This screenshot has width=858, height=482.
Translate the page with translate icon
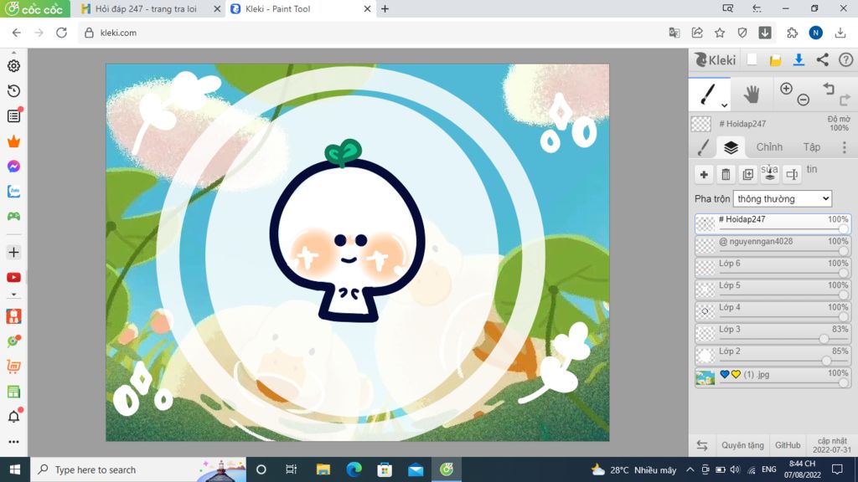coord(675,33)
